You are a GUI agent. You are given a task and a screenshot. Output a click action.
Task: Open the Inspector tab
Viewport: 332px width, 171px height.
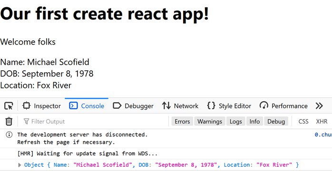[42, 105]
